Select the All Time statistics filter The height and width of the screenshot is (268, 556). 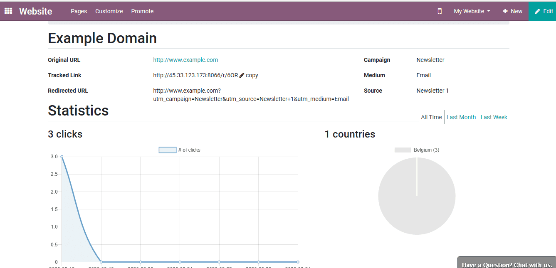[431, 117]
